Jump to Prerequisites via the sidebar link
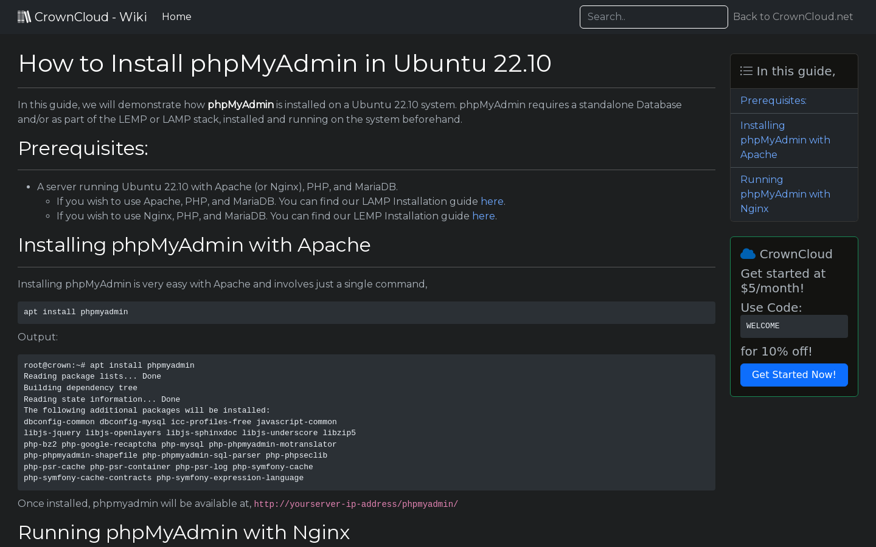The height and width of the screenshot is (547, 876). [x=773, y=100]
